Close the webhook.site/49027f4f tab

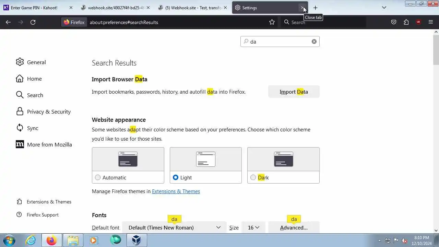148,8
